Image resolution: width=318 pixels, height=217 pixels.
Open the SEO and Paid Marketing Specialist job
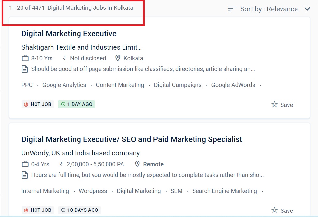click(132, 139)
